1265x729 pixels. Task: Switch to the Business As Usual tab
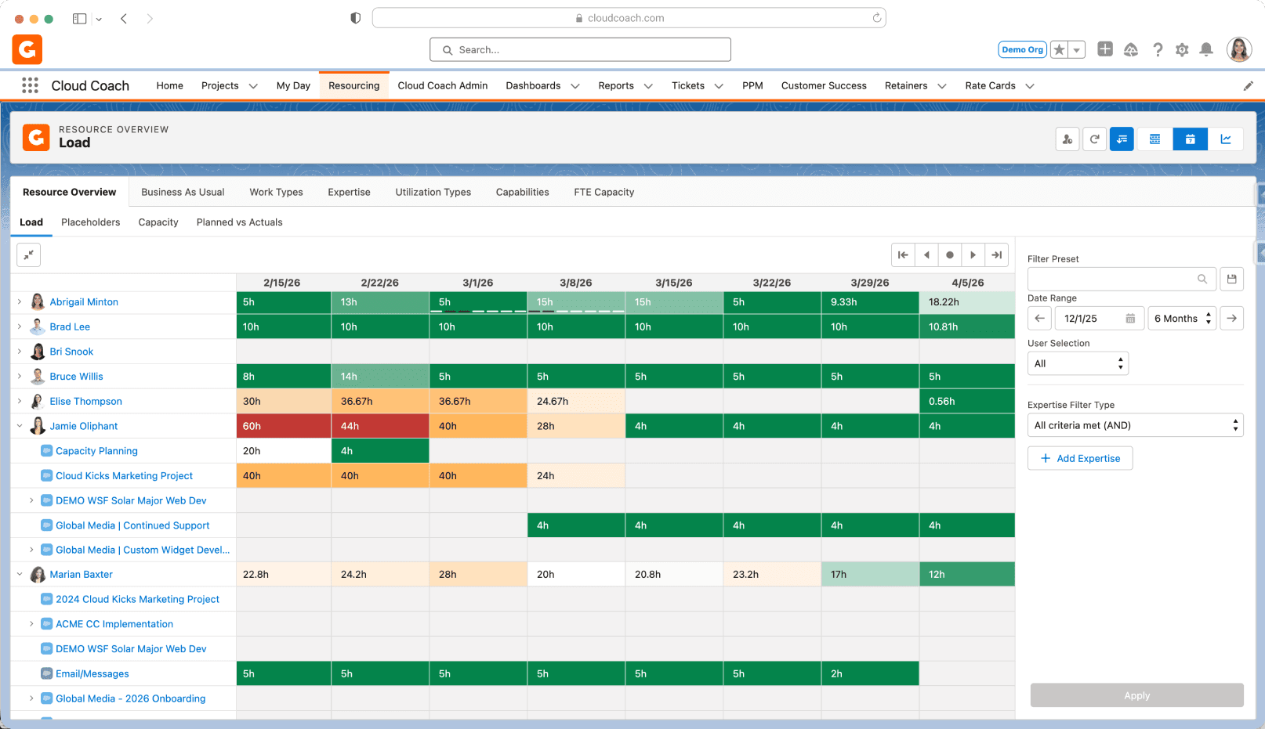183,192
